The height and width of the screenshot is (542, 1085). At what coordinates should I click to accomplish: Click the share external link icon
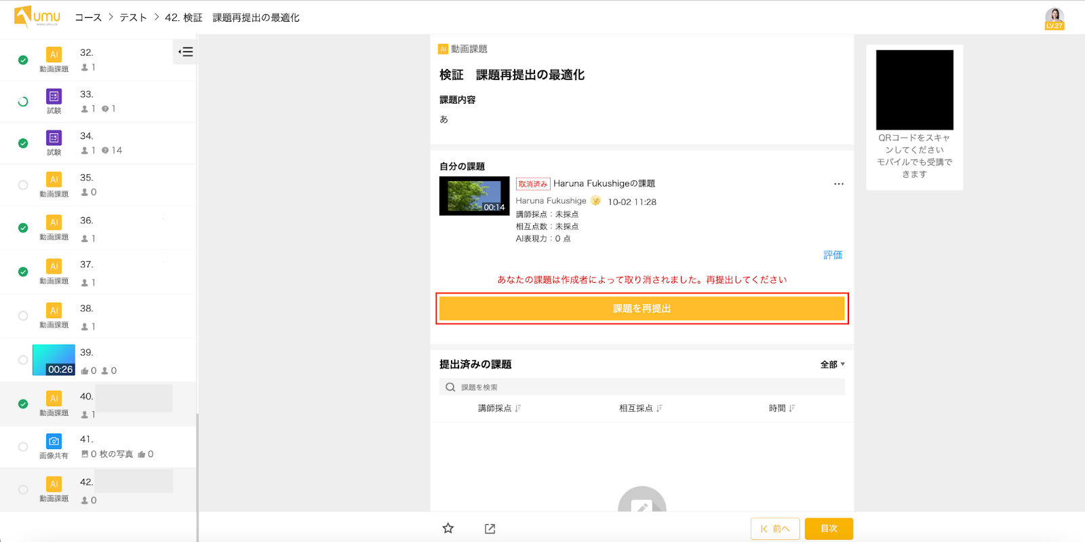490,528
